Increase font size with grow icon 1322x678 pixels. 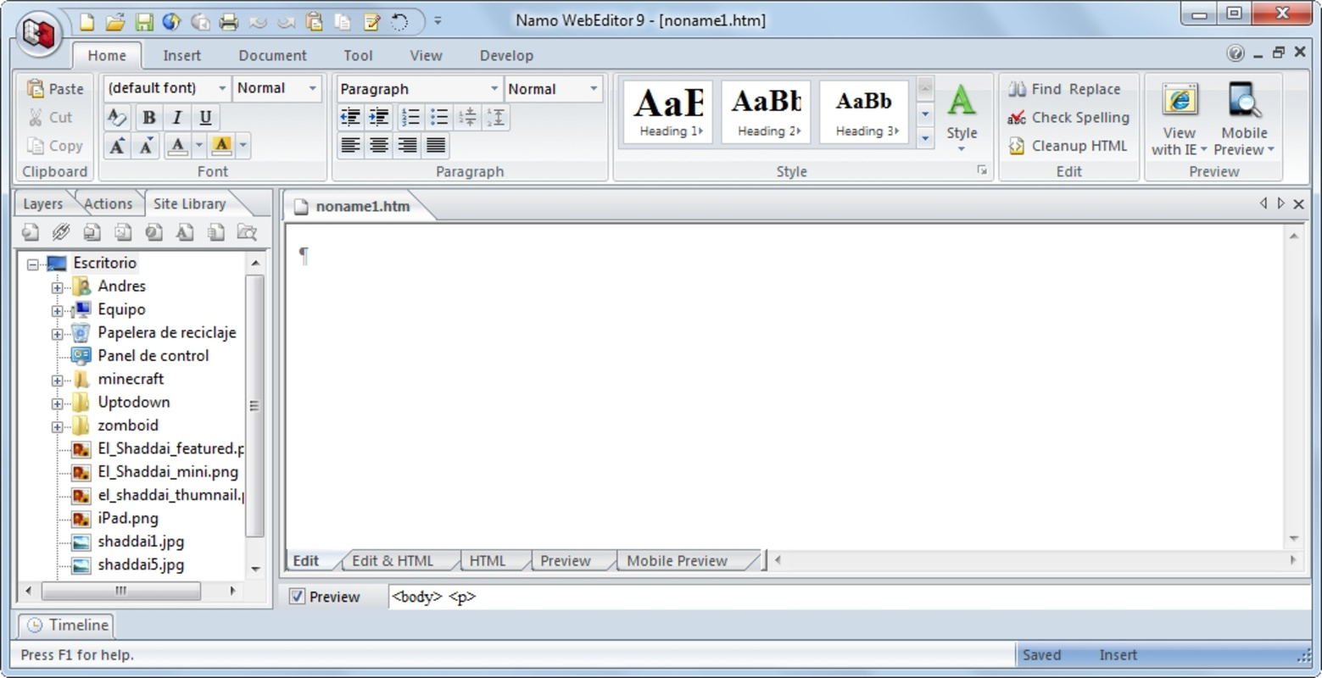[x=117, y=146]
